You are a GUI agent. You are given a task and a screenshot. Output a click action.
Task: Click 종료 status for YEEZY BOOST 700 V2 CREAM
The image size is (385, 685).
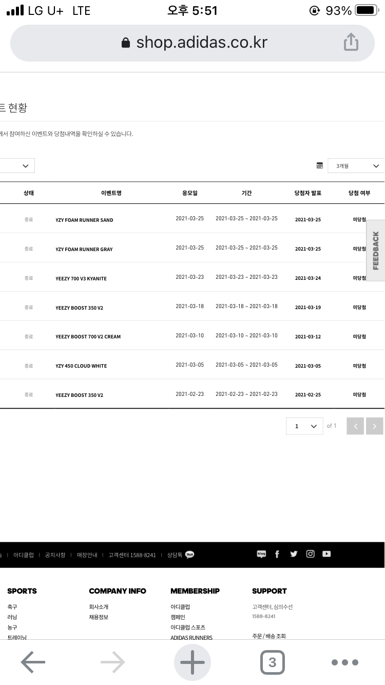point(29,337)
